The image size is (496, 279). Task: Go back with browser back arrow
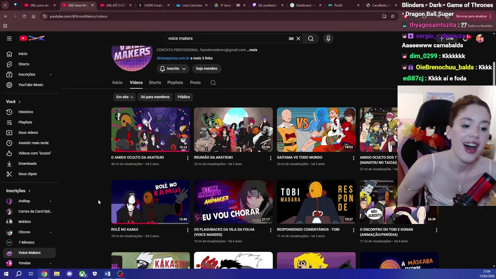tap(5, 16)
